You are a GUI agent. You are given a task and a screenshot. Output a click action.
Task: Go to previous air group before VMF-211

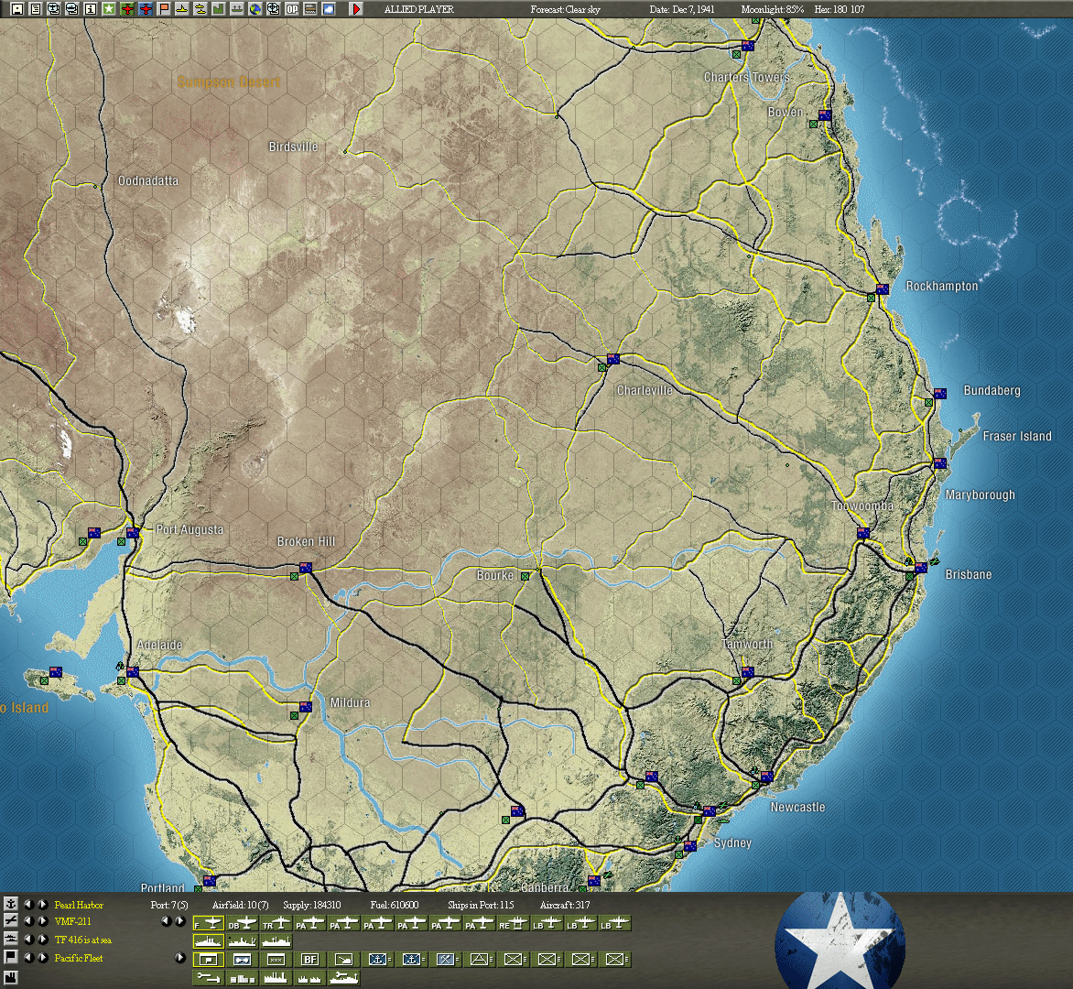(x=28, y=921)
